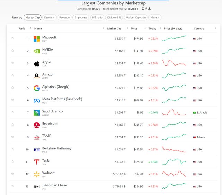The width and height of the screenshot is (222, 195).
Task: Click the download icon near market cap
Action: pos(149,9)
